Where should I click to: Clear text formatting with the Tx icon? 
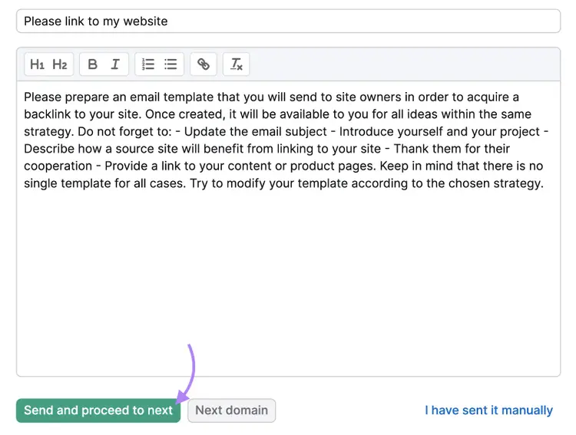(237, 64)
